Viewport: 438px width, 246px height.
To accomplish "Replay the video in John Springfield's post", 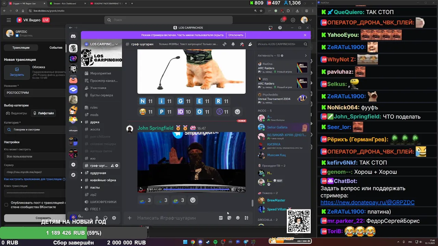I will 141,189.
